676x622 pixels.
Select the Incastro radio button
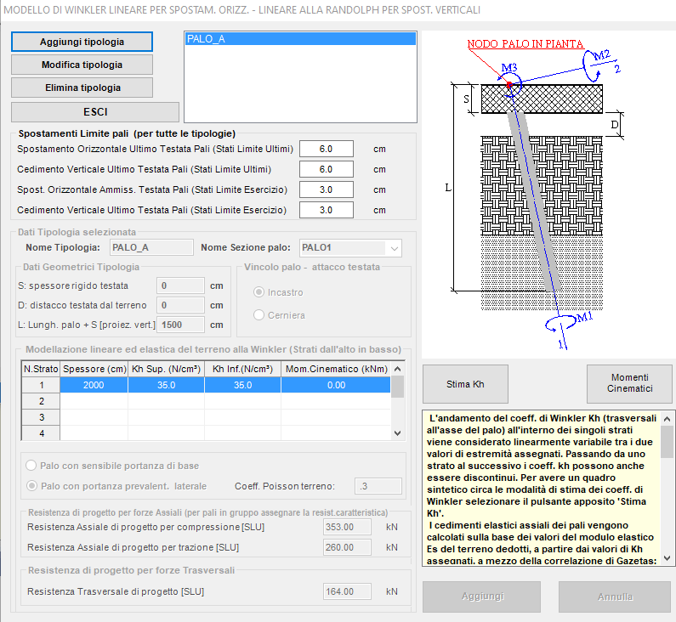(x=258, y=292)
